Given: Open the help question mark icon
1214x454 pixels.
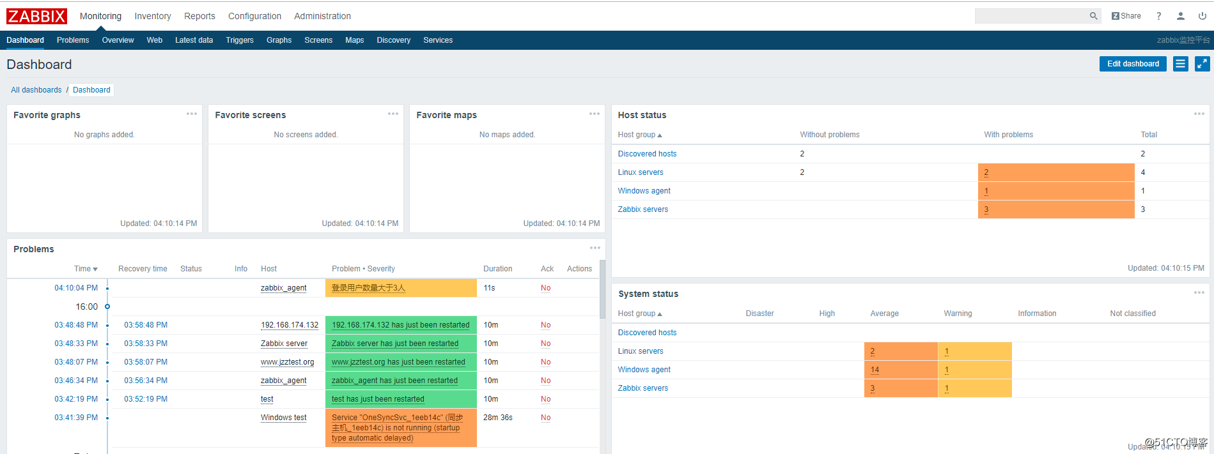Looking at the screenshot, I should tap(1158, 16).
